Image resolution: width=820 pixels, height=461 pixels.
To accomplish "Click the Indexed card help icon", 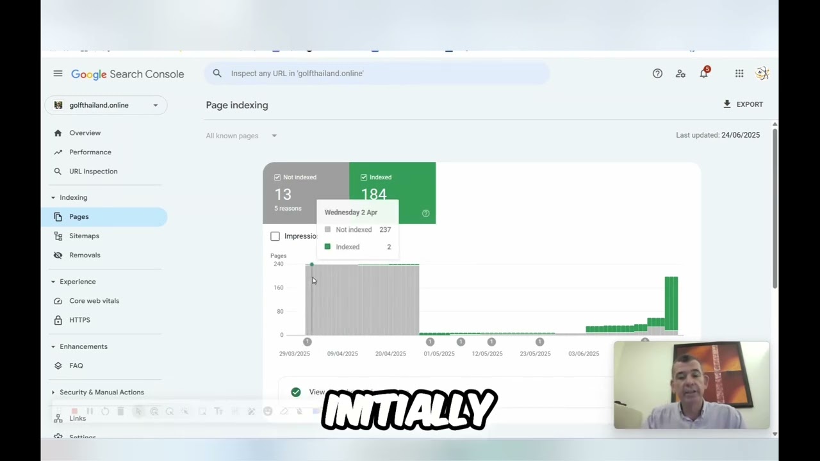I will (x=425, y=214).
